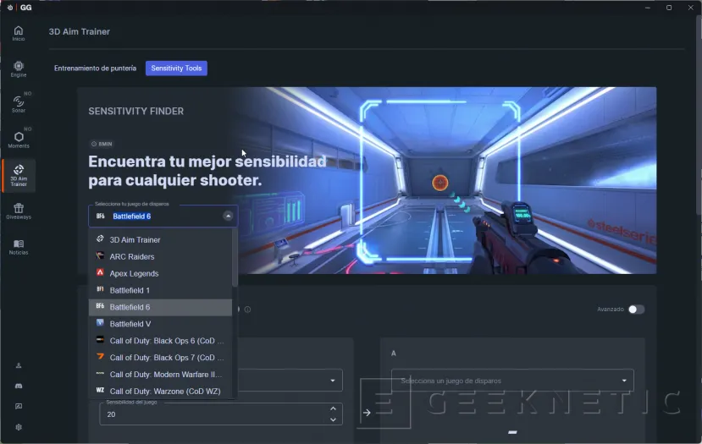Screen dimensions: 702x444
Task: Switch to Entrenamiento de puntería tab
Action: 95,68
